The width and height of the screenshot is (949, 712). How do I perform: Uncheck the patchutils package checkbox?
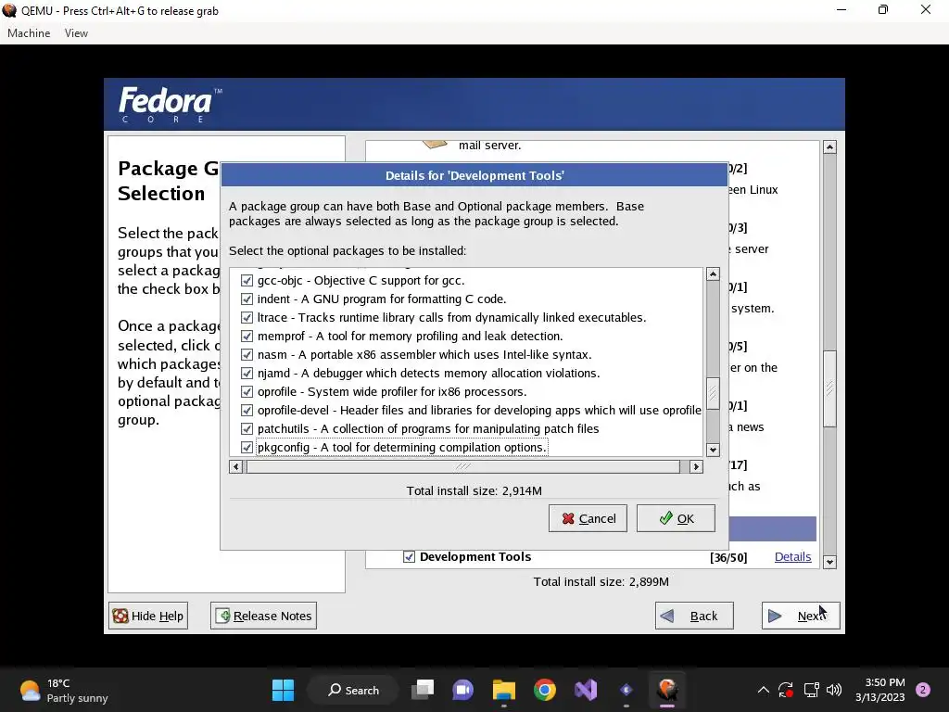click(x=247, y=428)
